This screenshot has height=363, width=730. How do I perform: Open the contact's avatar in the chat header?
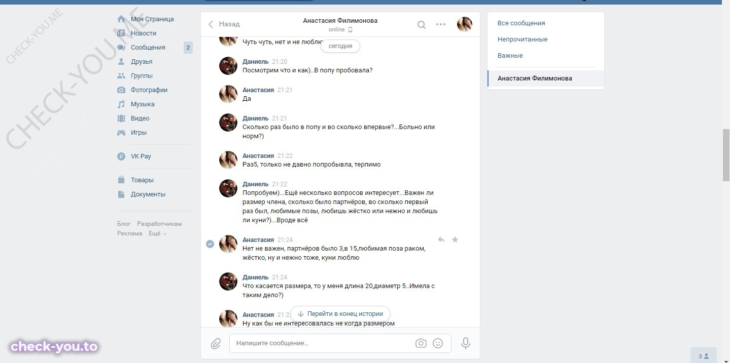pos(465,24)
